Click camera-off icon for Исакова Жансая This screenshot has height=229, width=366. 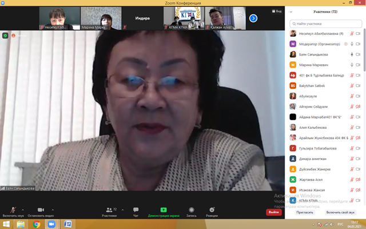coord(358,190)
